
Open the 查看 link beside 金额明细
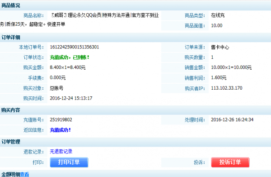tap(24, 174)
